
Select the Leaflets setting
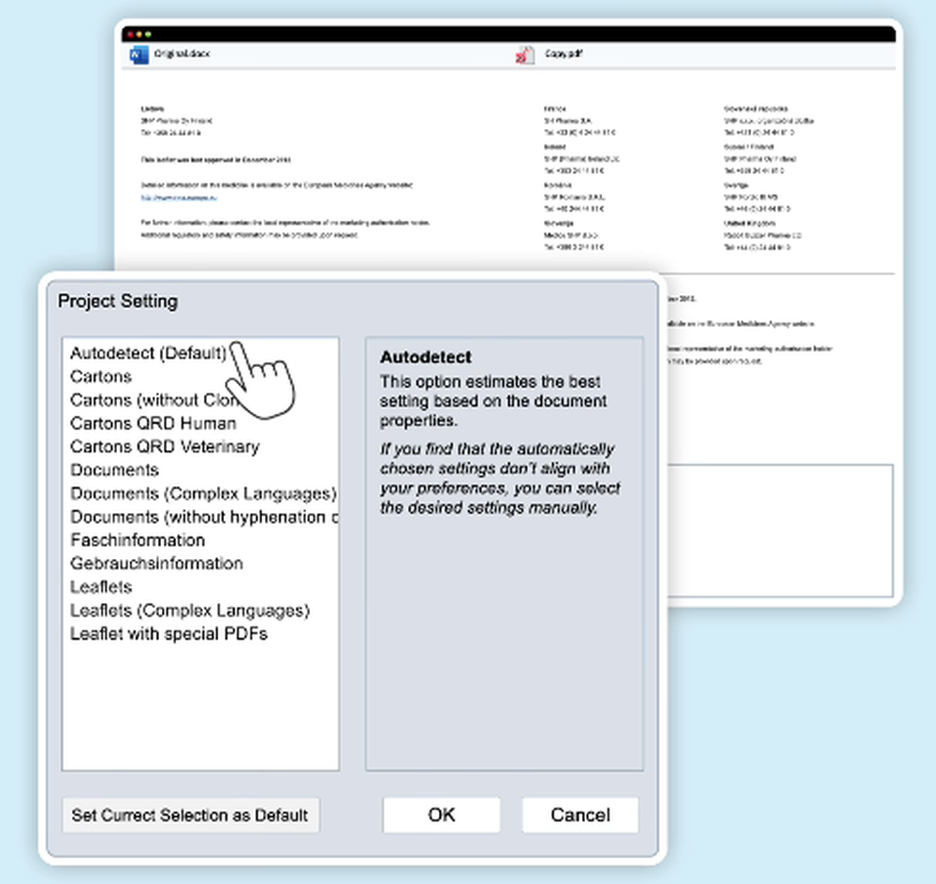point(101,586)
